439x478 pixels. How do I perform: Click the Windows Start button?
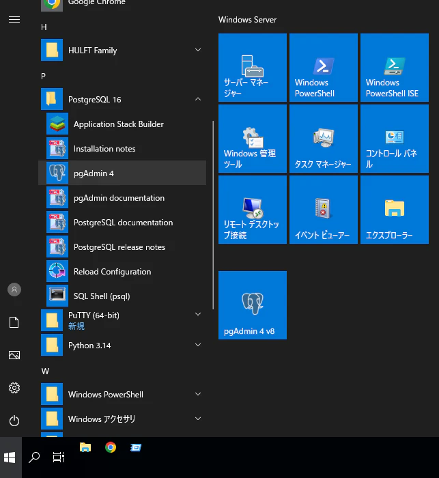10,458
